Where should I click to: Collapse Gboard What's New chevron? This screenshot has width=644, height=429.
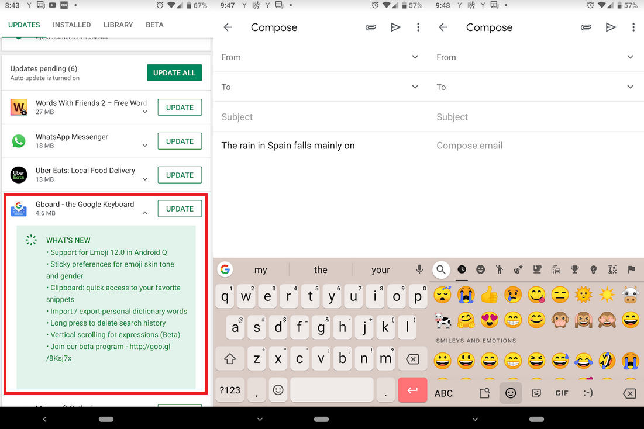click(145, 213)
